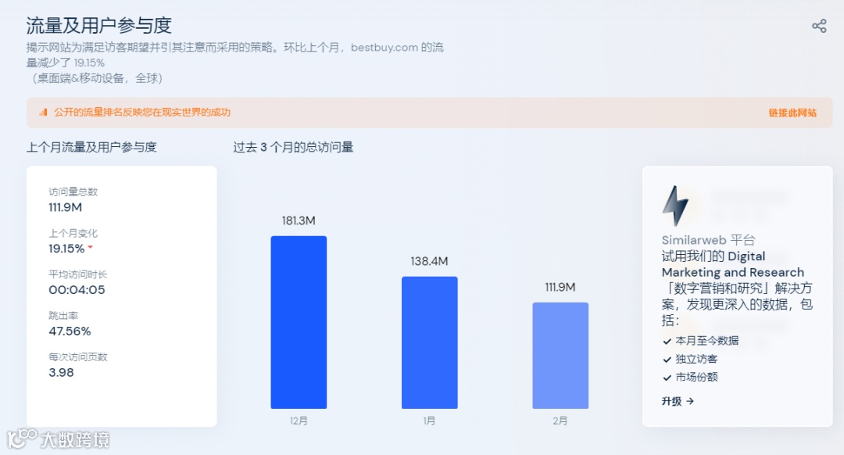Click the 升级 button in the promo card
This screenshot has width=844, height=455.
click(x=672, y=401)
